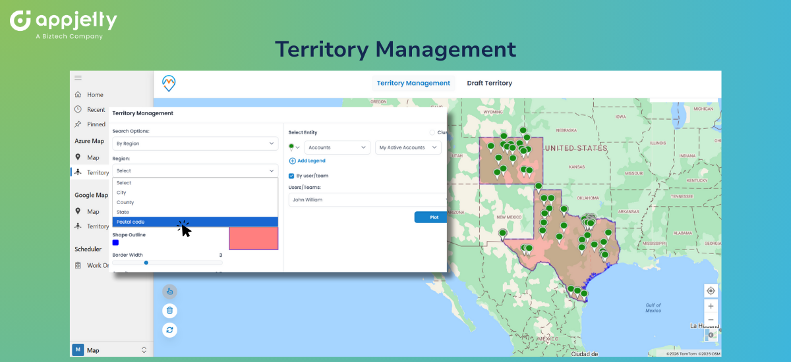791x362 pixels.
Task: Click the trash delete map tool
Action: [169, 311]
